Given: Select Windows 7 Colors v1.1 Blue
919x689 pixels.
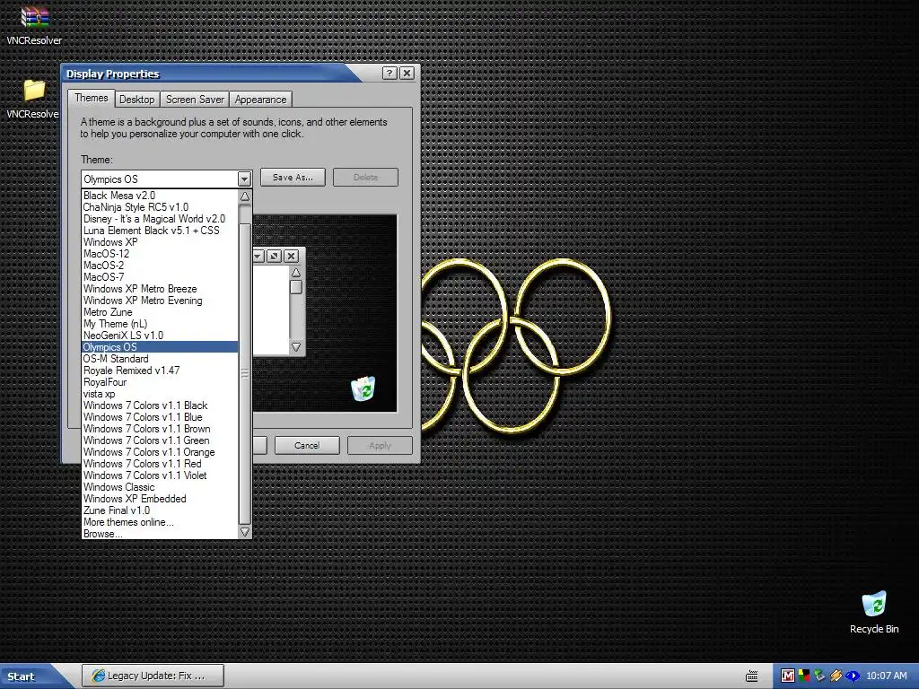Looking at the screenshot, I should click(x=160, y=417).
